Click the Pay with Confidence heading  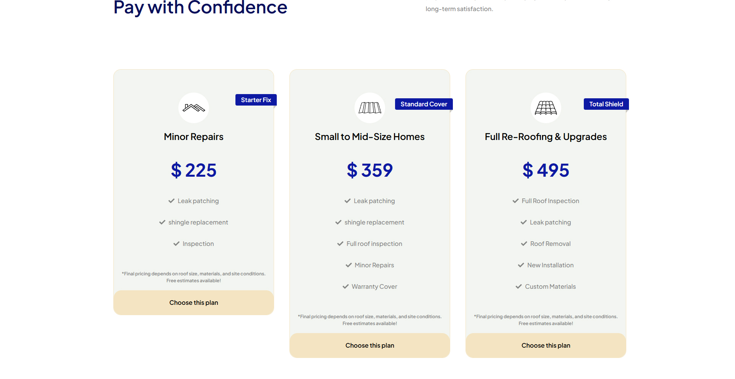[200, 8]
